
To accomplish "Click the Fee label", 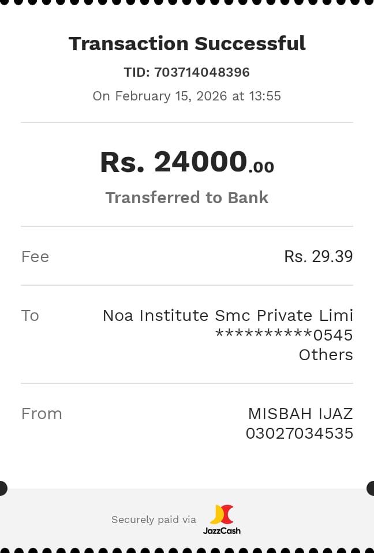I will pyautogui.click(x=35, y=256).
